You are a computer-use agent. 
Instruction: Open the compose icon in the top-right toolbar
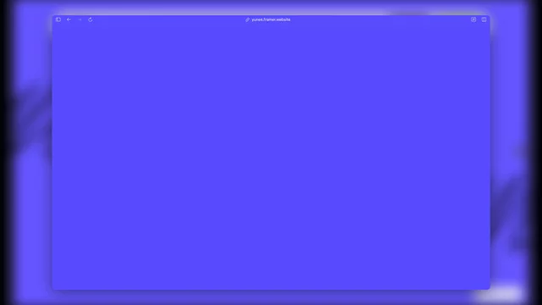(473, 19)
